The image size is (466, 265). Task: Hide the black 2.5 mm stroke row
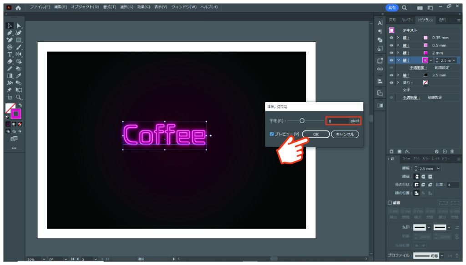(391, 75)
